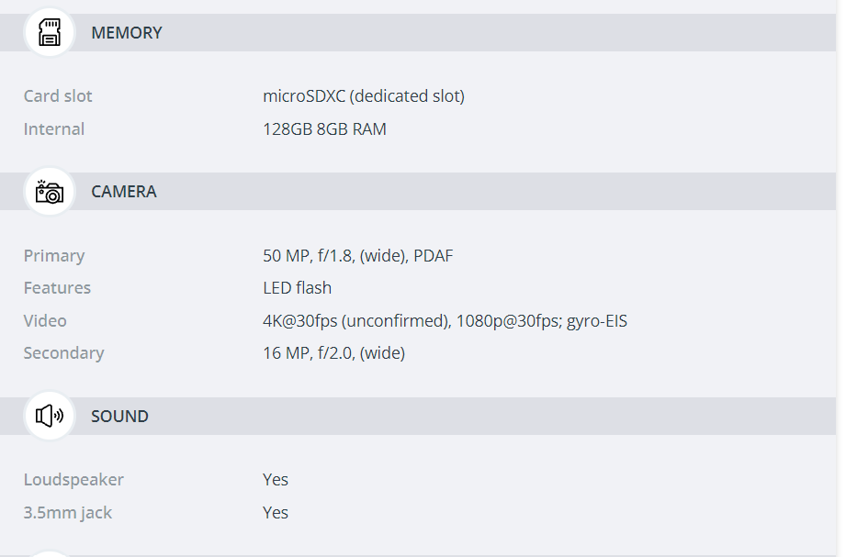This screenshot has height=557, width=846.
Task: Select the 50 MP primary camera spec
Action: point(357,256)
